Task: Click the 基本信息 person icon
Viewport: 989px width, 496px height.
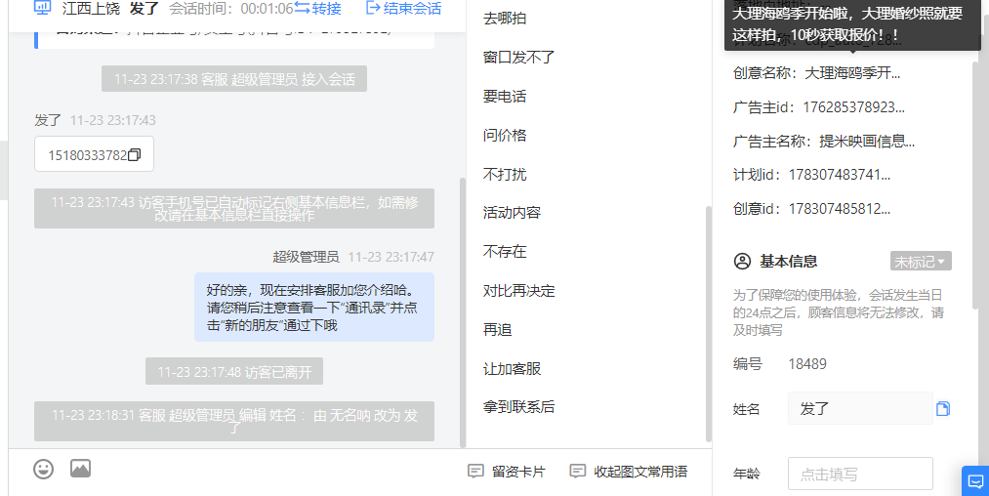Action: [742, 262]
